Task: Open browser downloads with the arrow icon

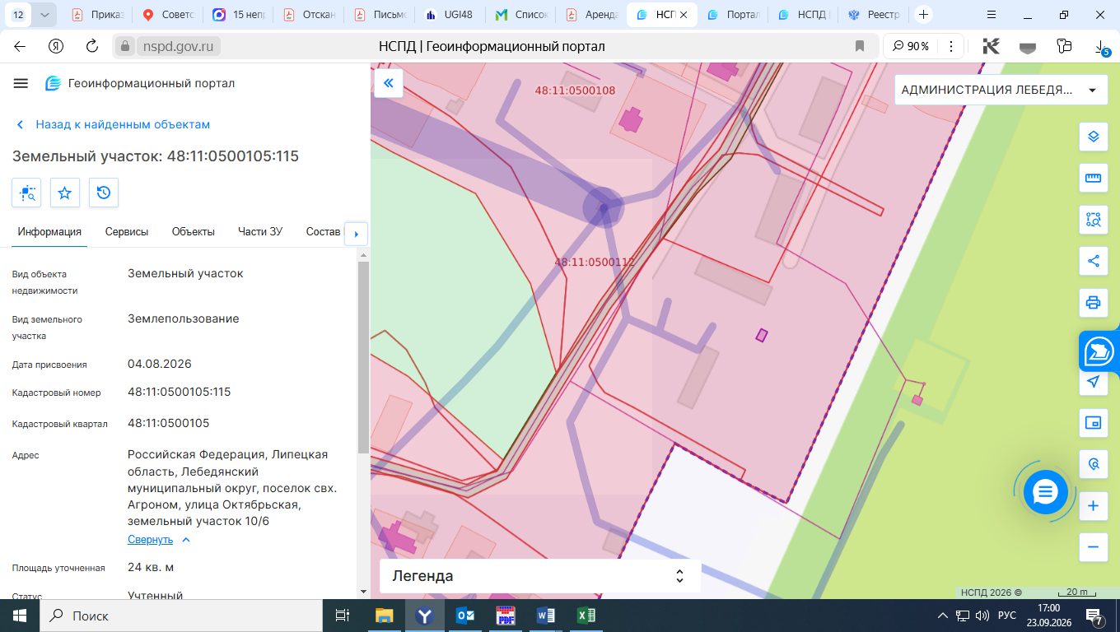Action: tap(1102, 47)
